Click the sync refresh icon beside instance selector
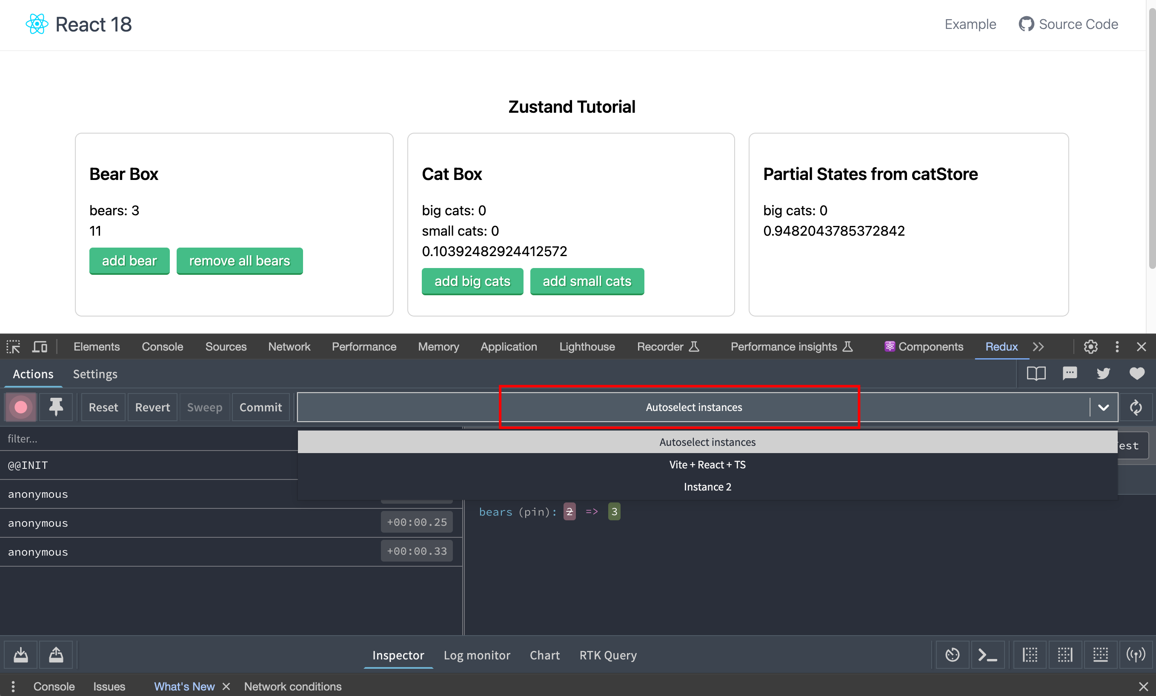The image size is (1156, 696). pos(1136,407)
